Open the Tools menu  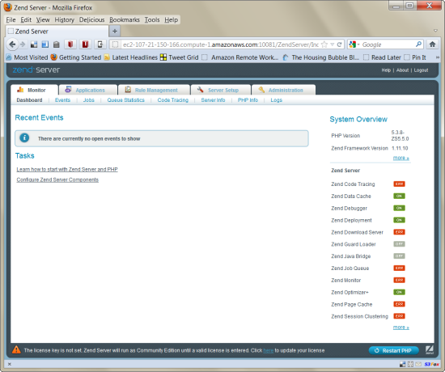tap(152, 19)
